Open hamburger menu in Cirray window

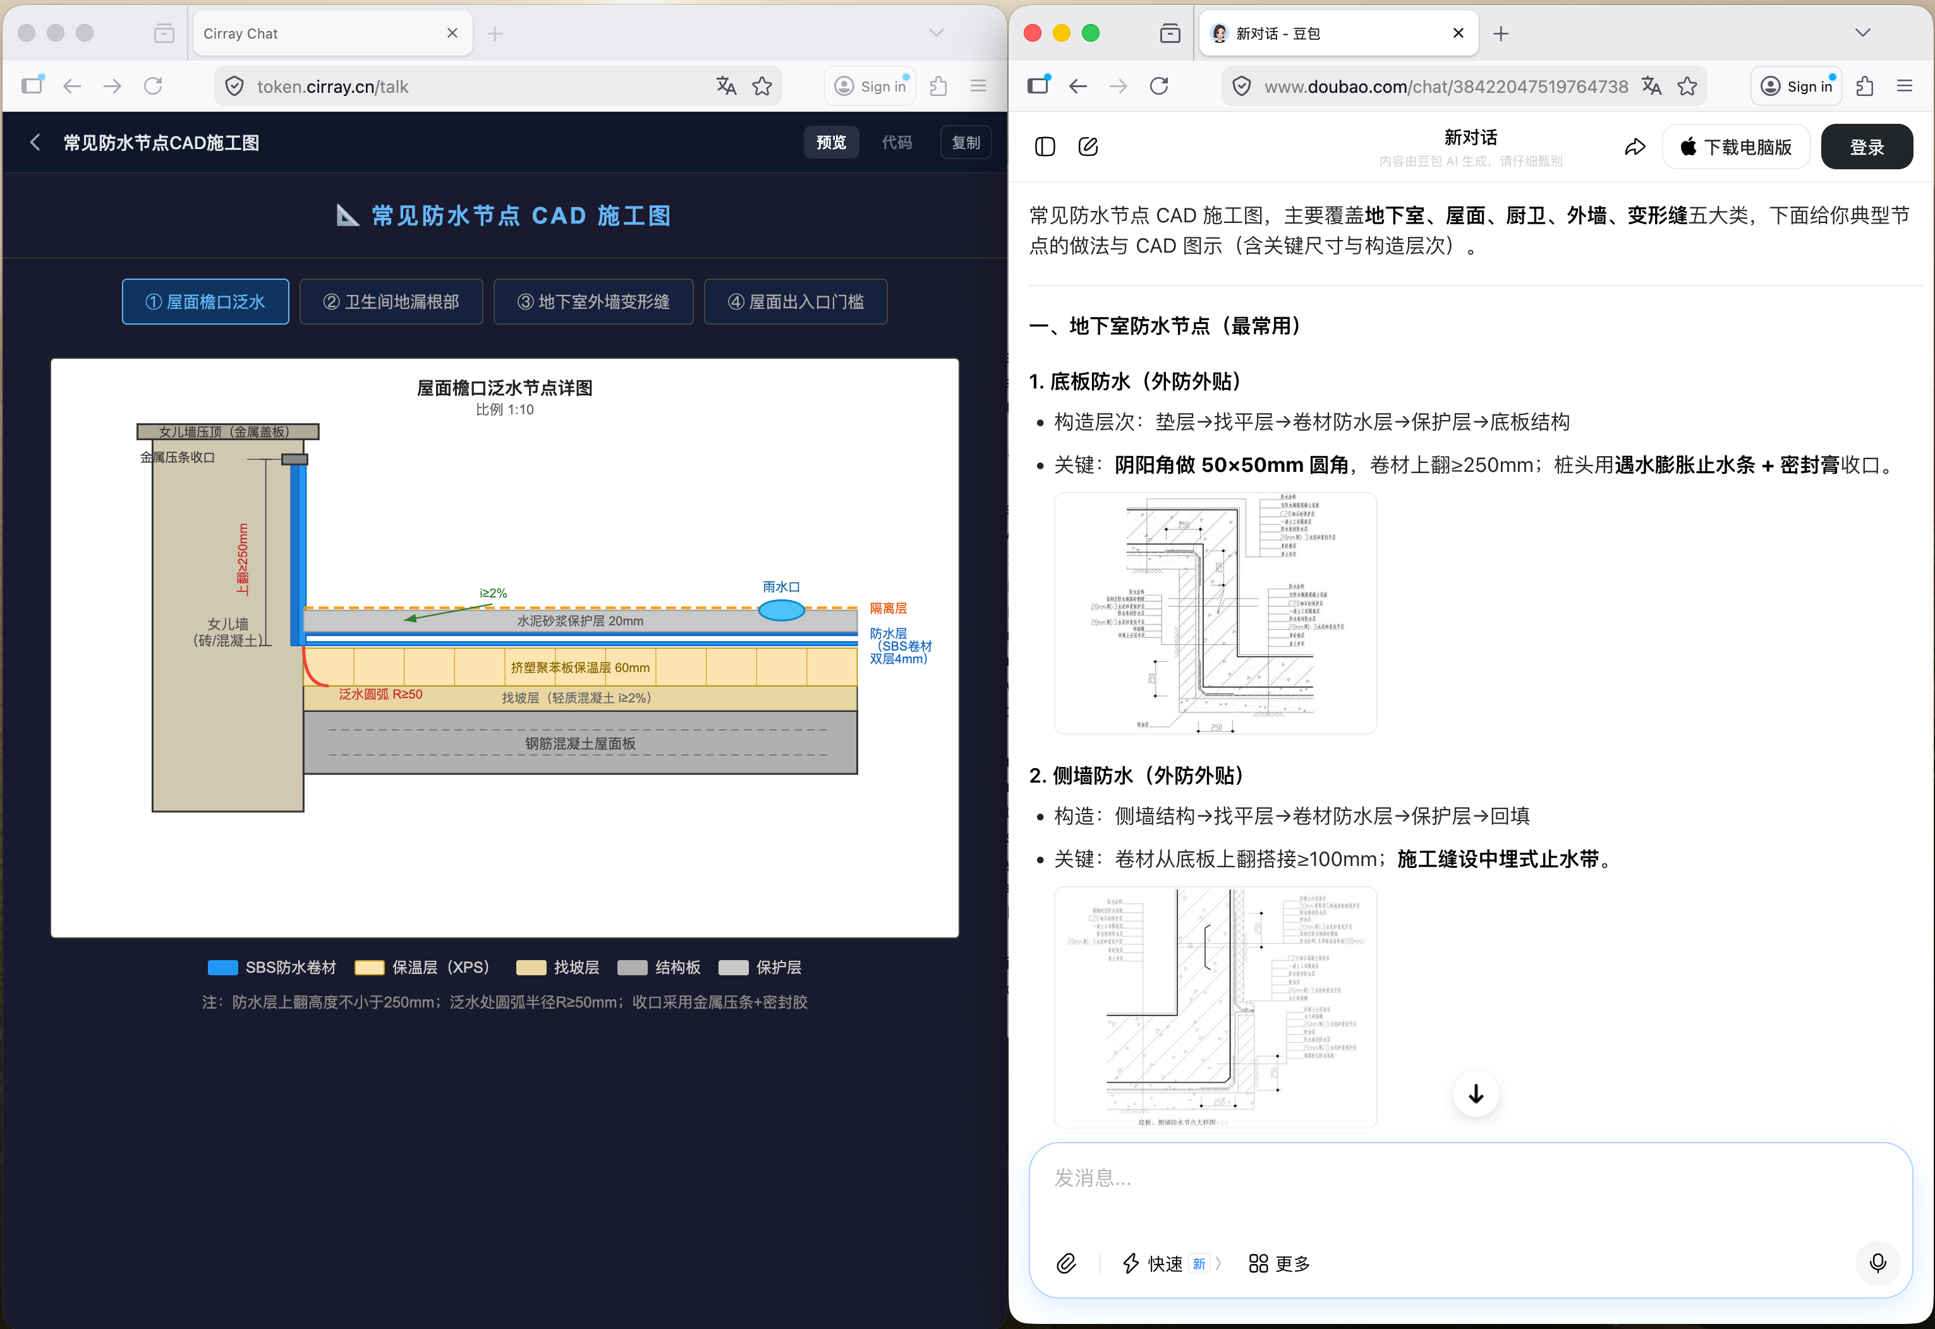[x=978, y=86]
